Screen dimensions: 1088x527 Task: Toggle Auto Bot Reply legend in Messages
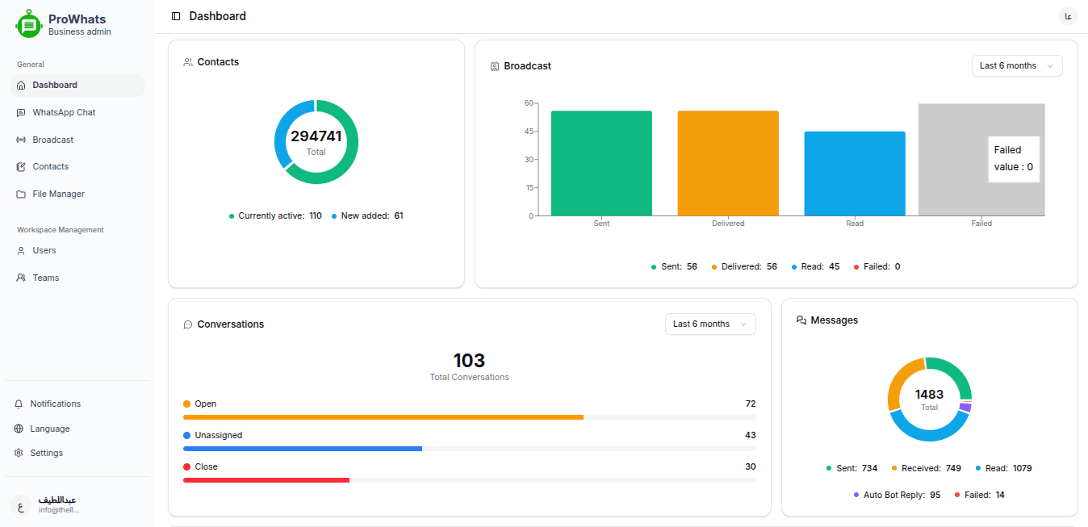pos(896,496)
